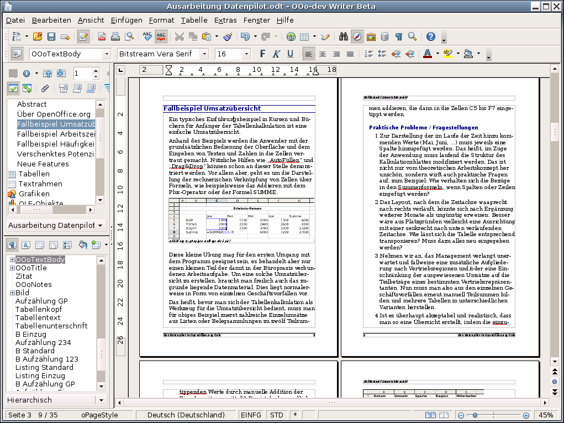Image resolution: width=564 pixels, height=423 pixels.
Task: Toggle AutoSpellcheck ABC underline button
Action: [161, 36]
